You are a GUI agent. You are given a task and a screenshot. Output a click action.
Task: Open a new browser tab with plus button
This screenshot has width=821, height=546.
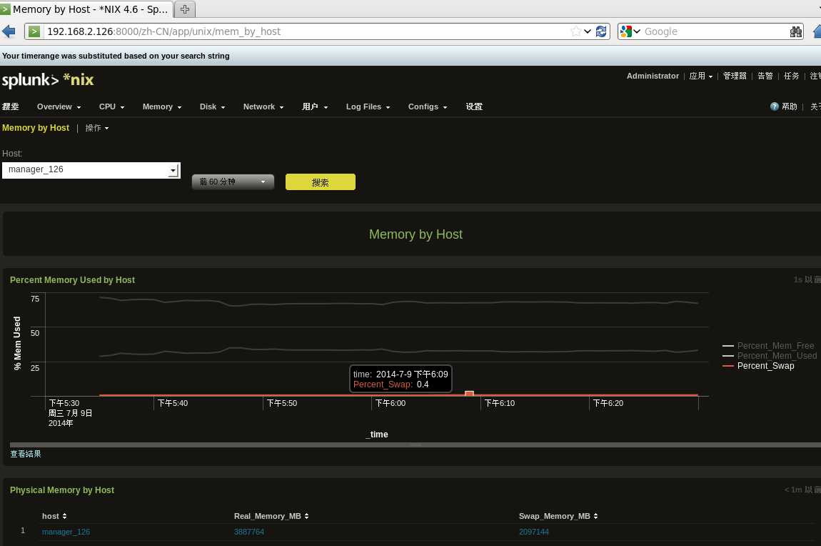[184, 9]
